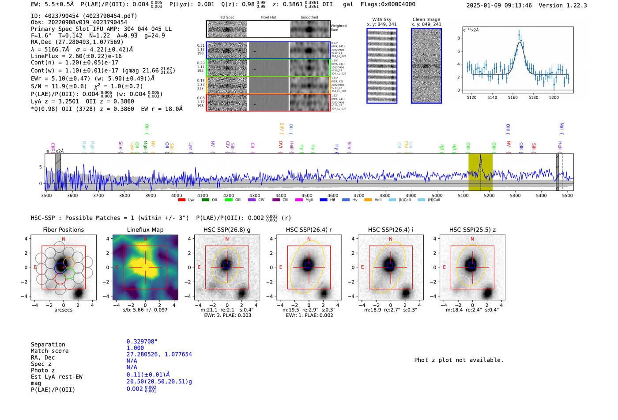Image resolution: width=618 pixels, height=420 pixels.
Task: Click the dark green OII legend swatch
Action: (x=205, y=200)
